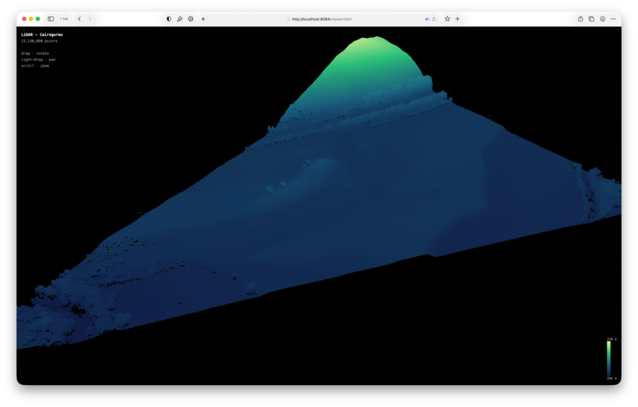The width and height of the screenshot is (638, 407).
Task: Click the 'LiDAR – Cairngorms' title text
Action: point(42,35)
